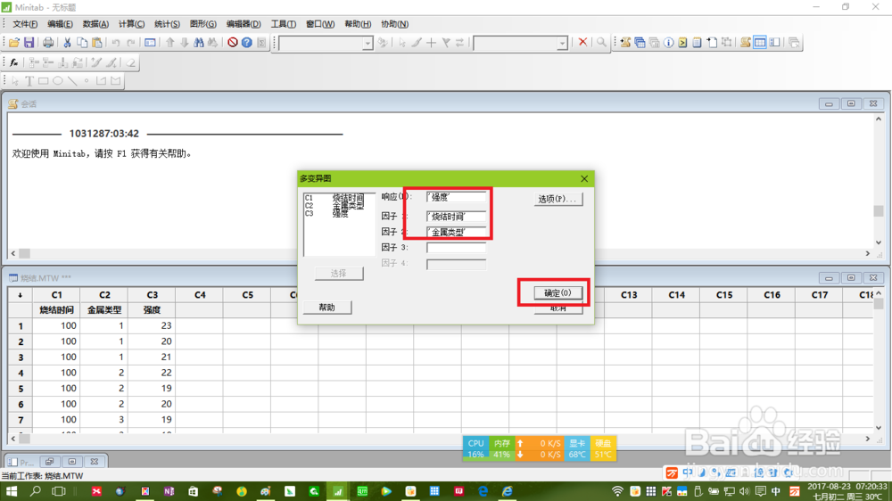Screen dimensions: 892x501
Task: Open the Wi-Fi network tray icon
Action: pyautogui.click(x=617, y=491)
